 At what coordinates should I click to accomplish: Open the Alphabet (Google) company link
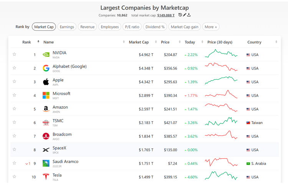70,66
